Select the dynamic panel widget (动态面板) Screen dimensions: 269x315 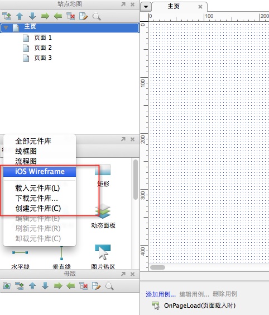tap(103, 217)
